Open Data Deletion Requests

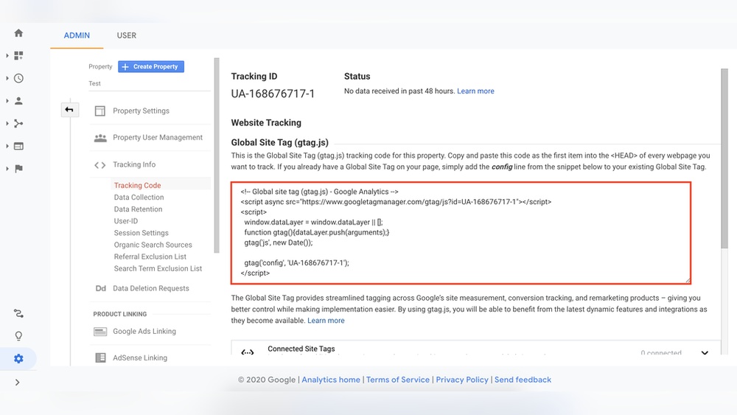click(x=151, y=288)
